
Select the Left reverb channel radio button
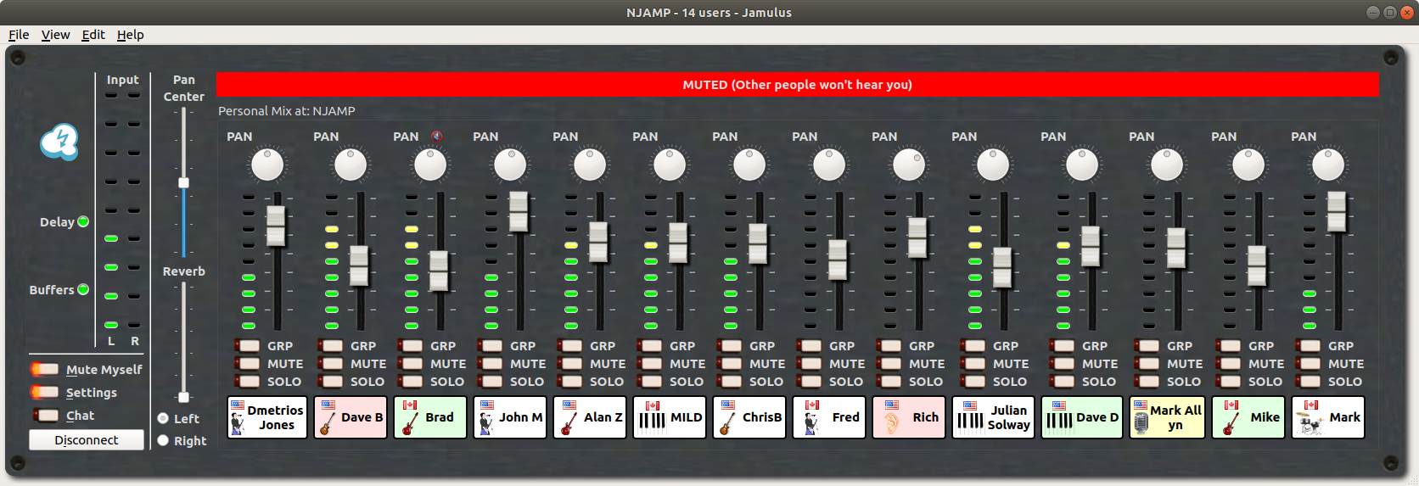tap(163, 418)
